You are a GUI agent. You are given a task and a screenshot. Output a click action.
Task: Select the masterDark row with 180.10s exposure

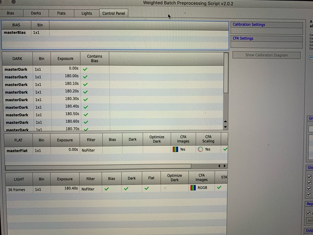[113, 84]
